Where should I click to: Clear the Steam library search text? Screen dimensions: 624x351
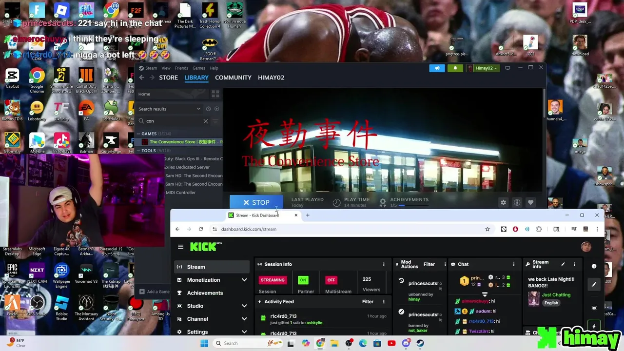(x=205, y=121)
